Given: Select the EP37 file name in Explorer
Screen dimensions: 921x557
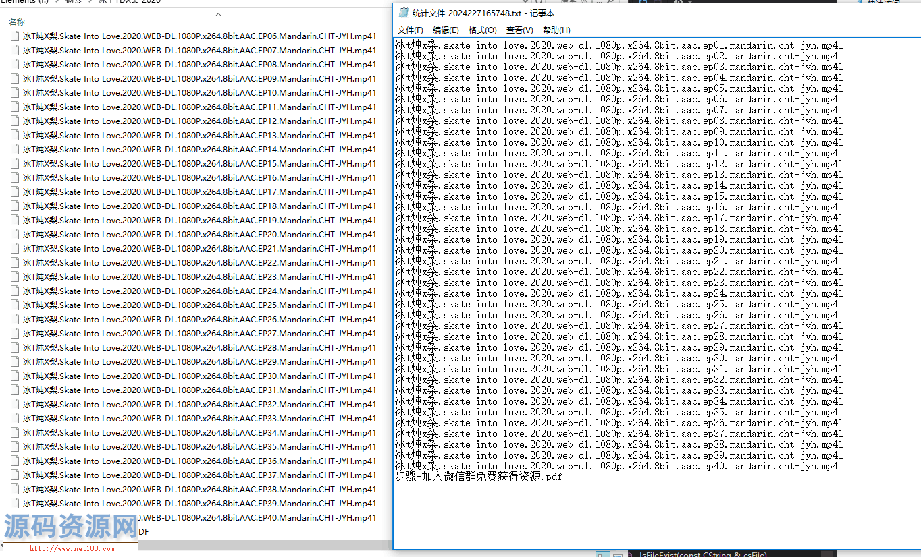Looking at the screenshot, I should click(200, 475).
